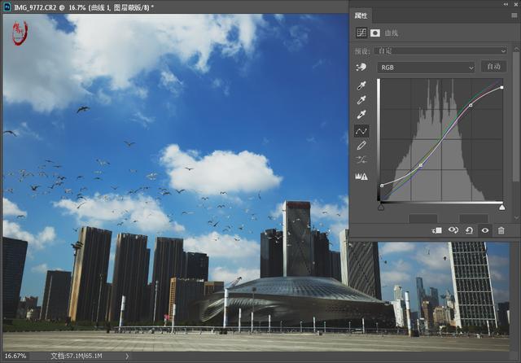
Task: Open the RGB channel dropdown
Action: [x=426, y=67]
